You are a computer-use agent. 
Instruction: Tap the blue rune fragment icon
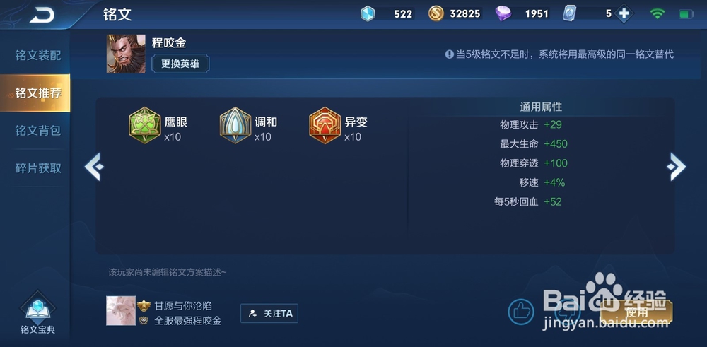(368, 13)
